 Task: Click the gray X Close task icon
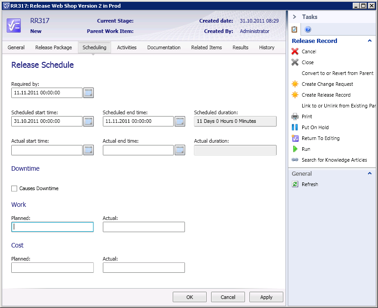pyautogui.click(x=295, y=62)
